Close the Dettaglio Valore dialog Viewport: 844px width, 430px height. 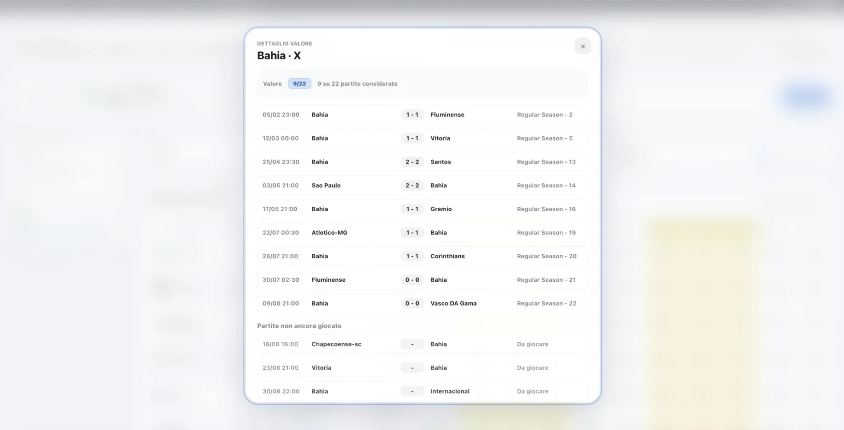point(583,46)
